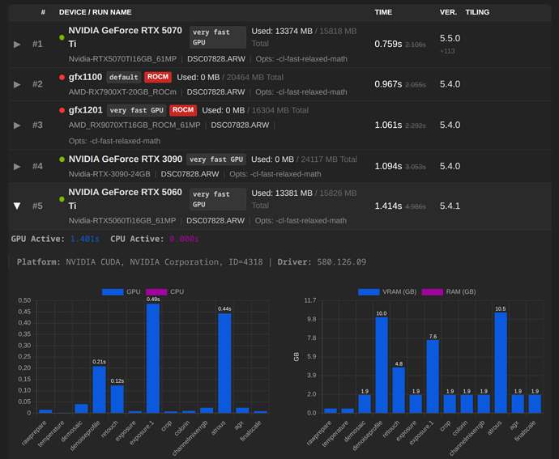The width and height of the screenshot is (559, 459).
Task: Click the ROCM badge on gfx1100
Action: (x=157, y=77)
